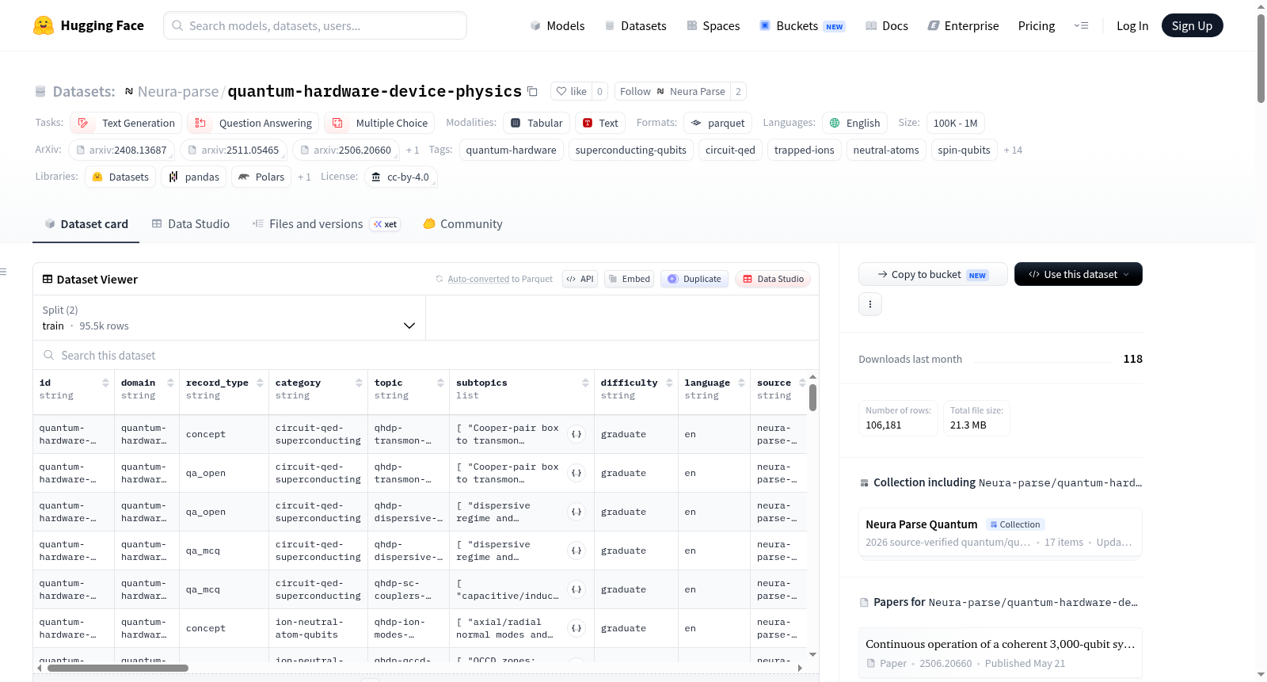Show the +1 more libraries
The image size is (1267, 682).
pyautogui.click(x=304, y=177)
